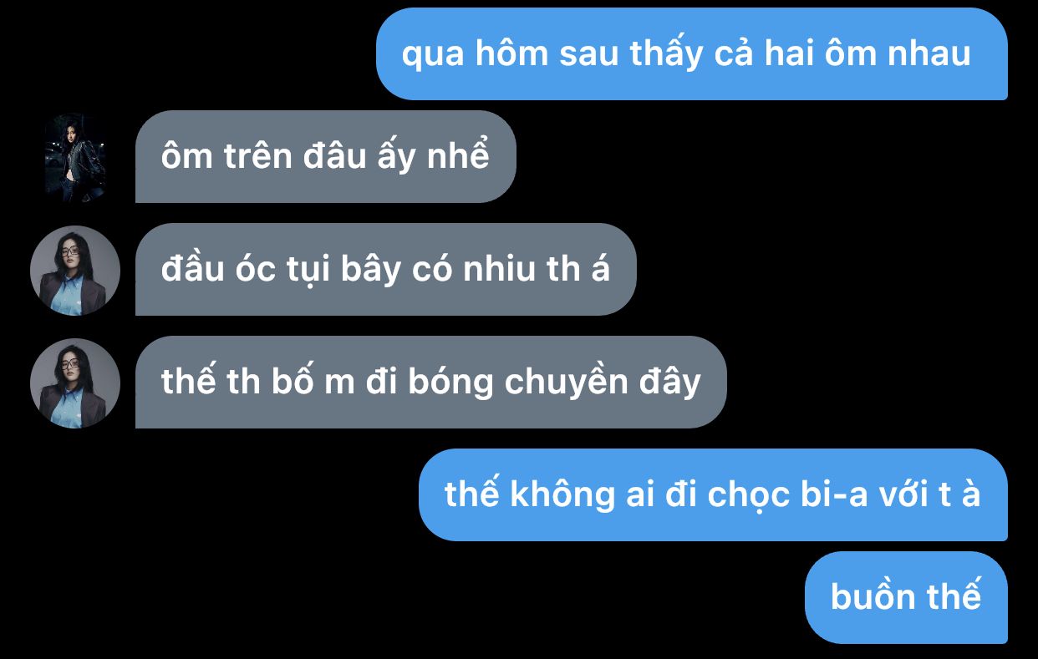
Task: Select the "đầu óc tụi bây có nhiu th á" bubble
Action: click(385, 270)
